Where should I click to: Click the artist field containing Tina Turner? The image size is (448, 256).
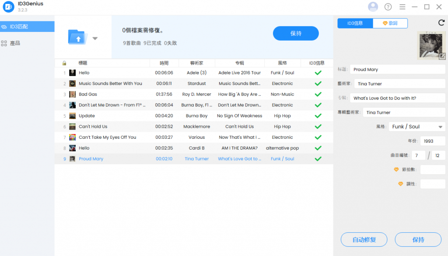[x=400, y=84]
